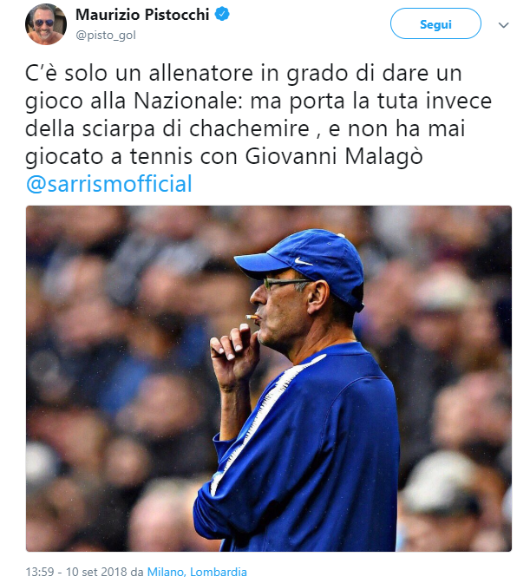Click the Milano, Lombardia location link
This screenshot has width=530, height=583.
click(x=197, y=572)
